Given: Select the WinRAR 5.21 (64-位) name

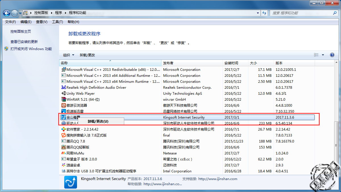Looking at the screenshot, I should (83, 100).
